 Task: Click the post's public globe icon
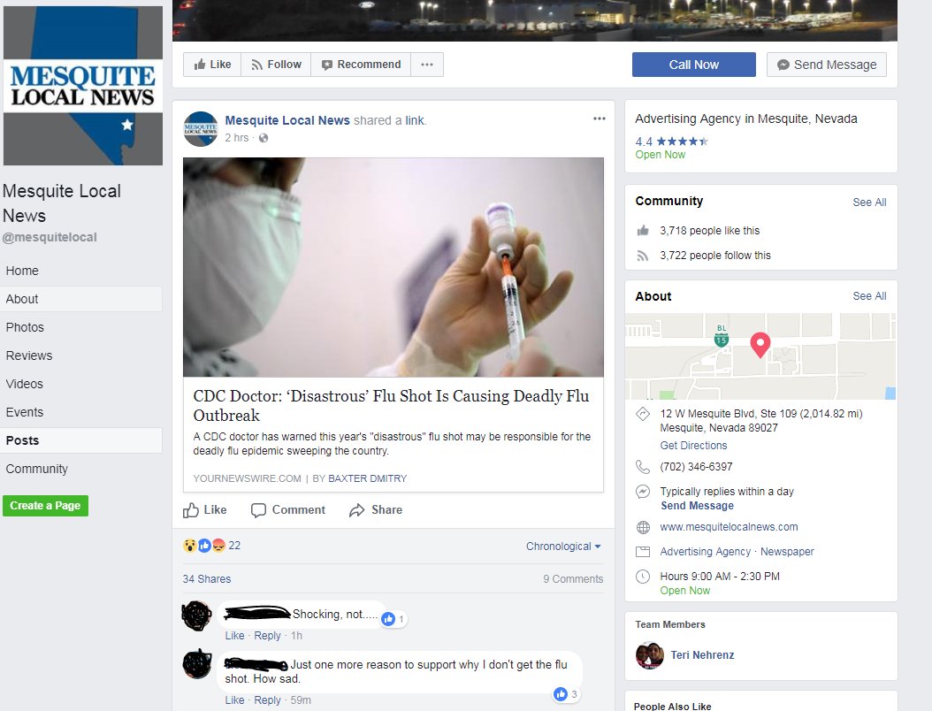tap(264, 138)
